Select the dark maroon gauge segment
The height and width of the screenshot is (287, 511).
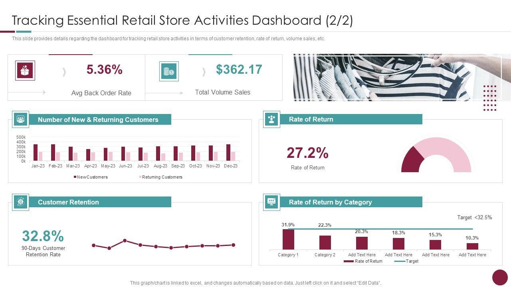tap(412, 160)
